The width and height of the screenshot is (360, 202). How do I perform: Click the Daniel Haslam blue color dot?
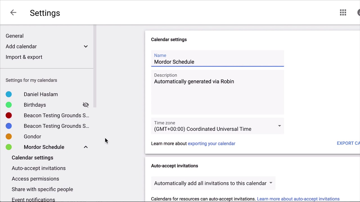9,94
